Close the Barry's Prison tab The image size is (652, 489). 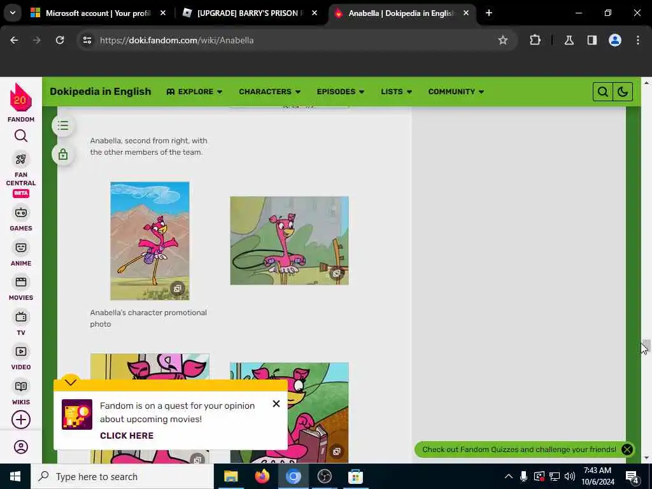(315, 13)
